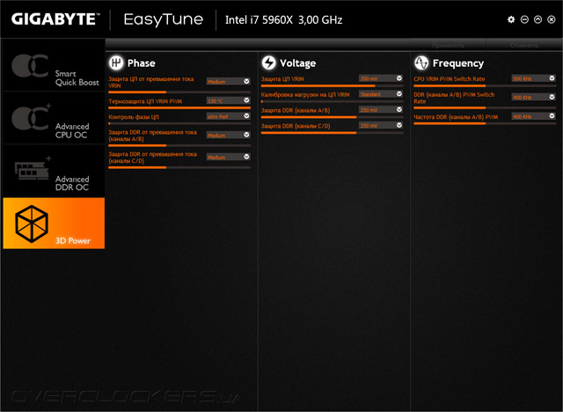Viewport: 563px width, 412px height.
Task: Click the 'Защита DDR (каналы C/D)' voltage label
Action: click(x=296, y=126)
